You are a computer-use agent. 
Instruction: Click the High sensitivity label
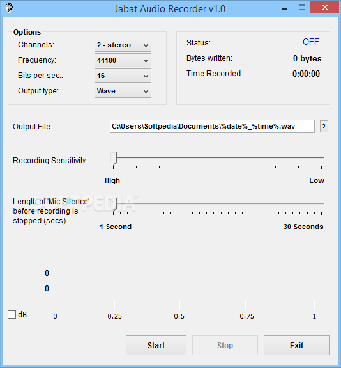click(x=112, y=180)
